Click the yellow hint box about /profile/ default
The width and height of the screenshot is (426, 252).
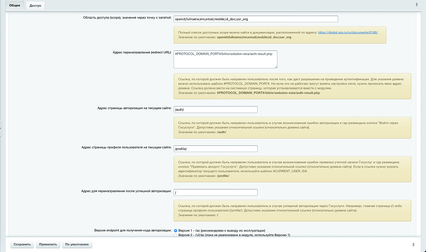pos(293,169)
